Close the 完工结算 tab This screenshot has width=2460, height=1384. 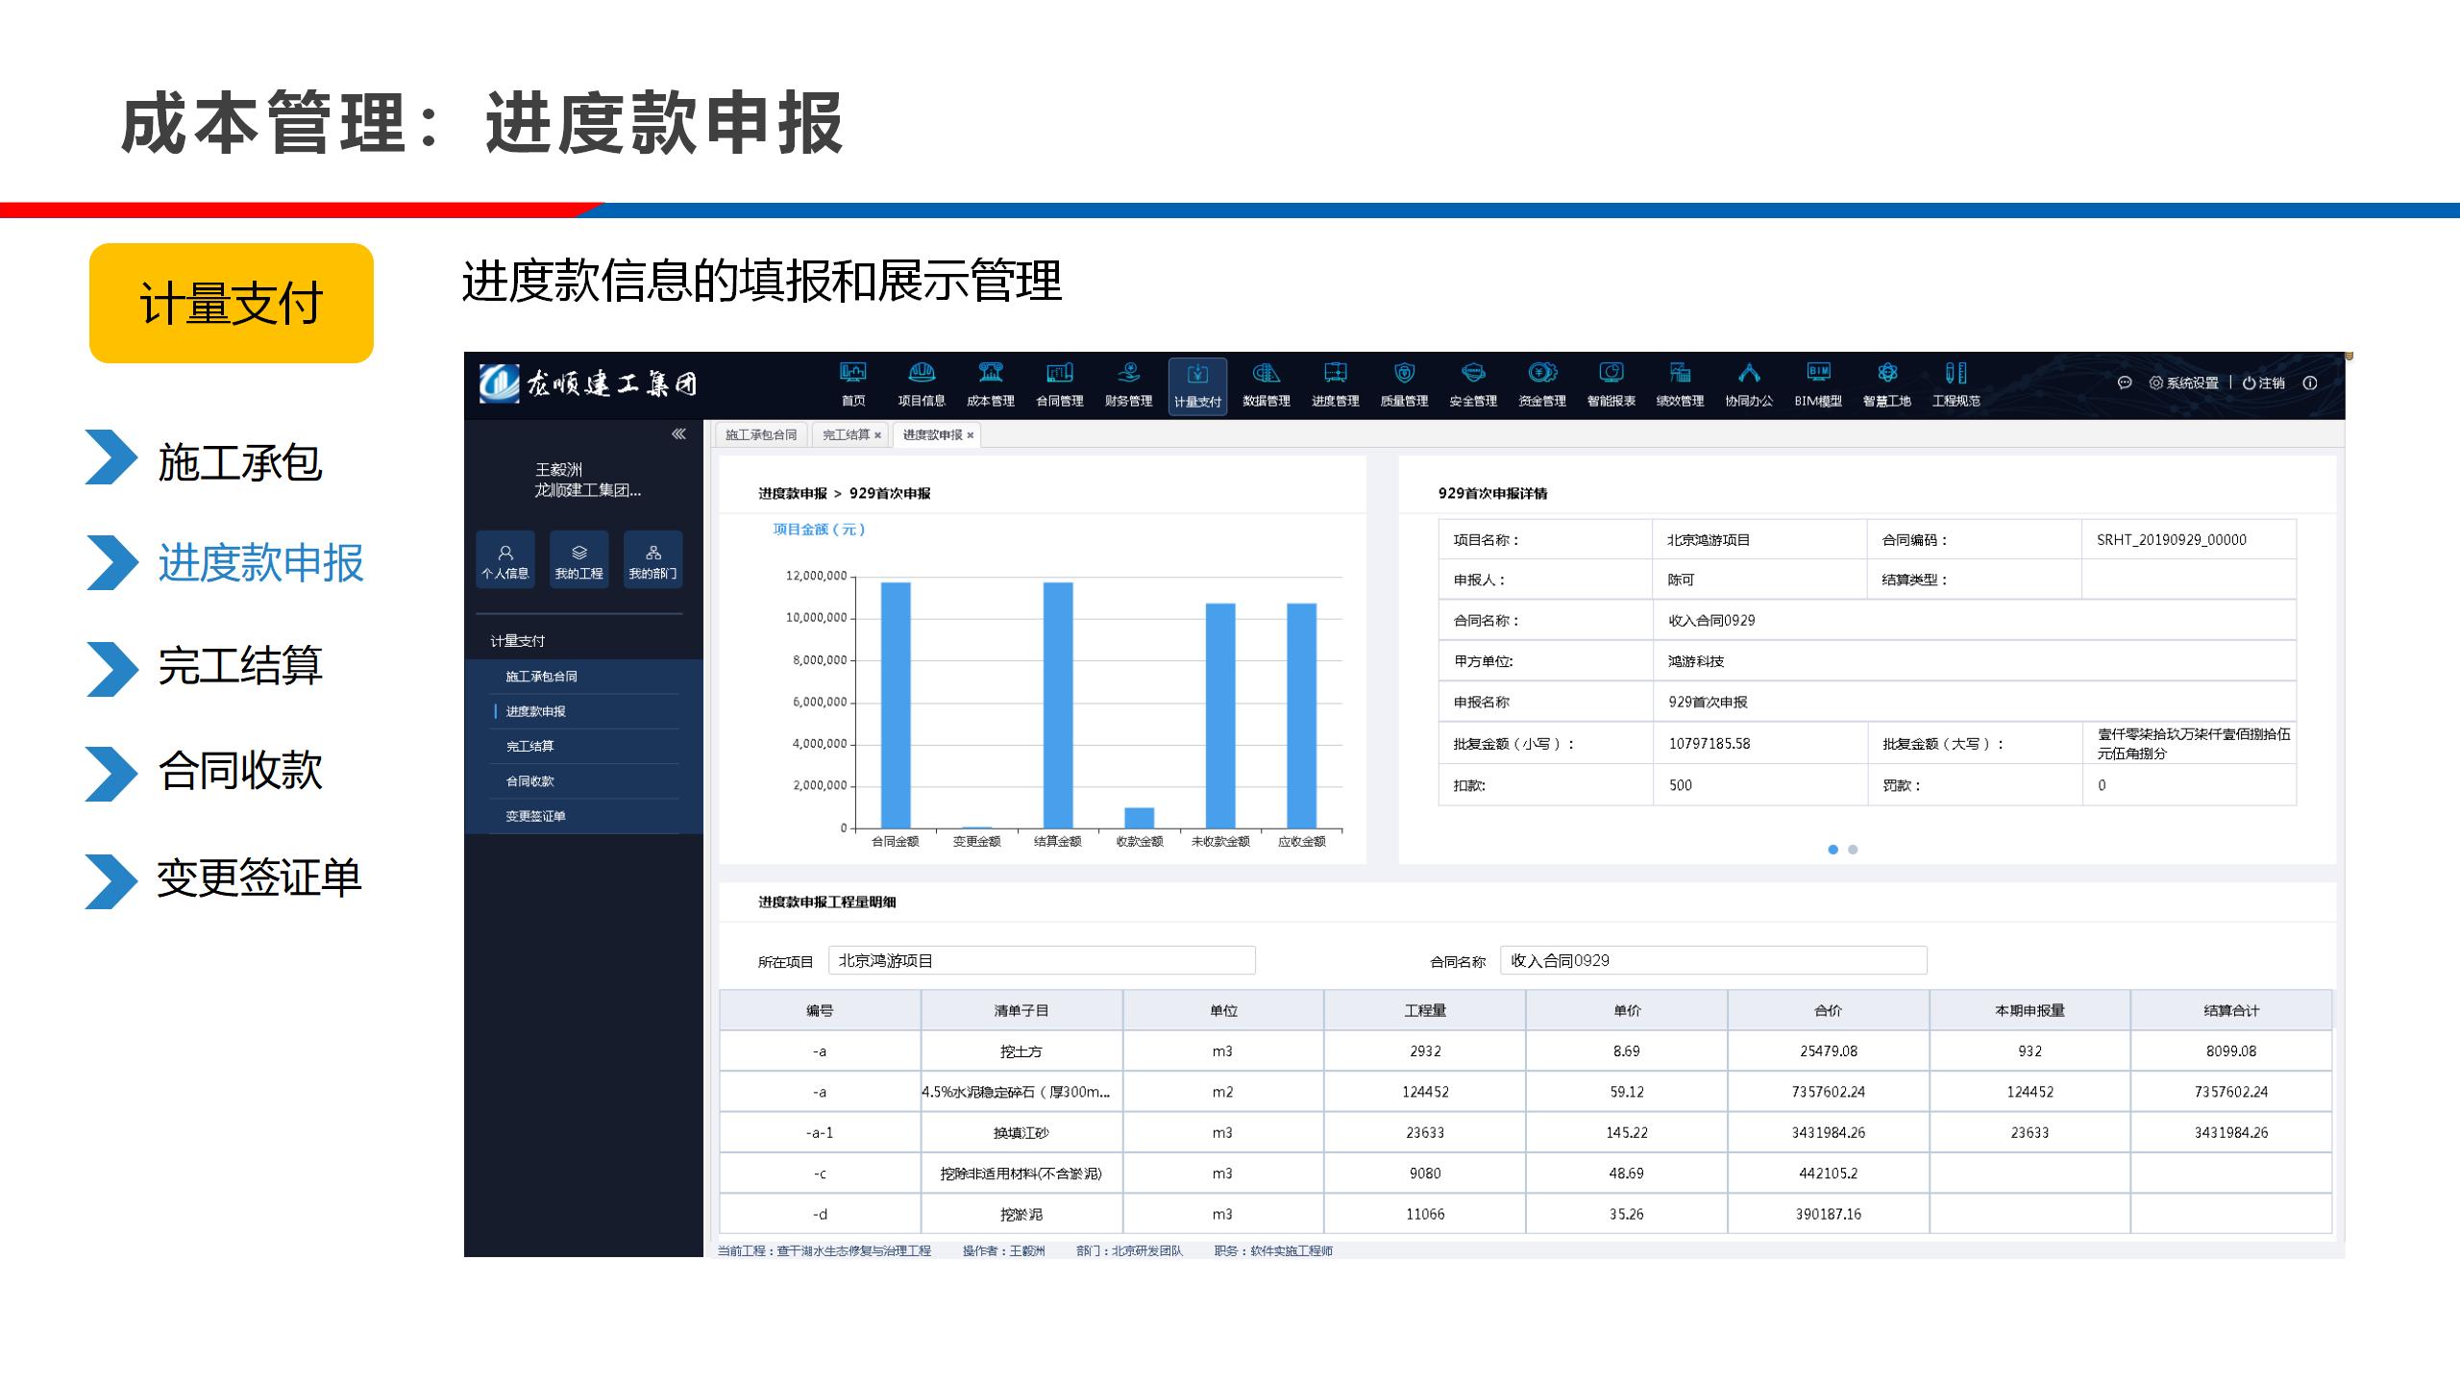(x=877, y=435)
